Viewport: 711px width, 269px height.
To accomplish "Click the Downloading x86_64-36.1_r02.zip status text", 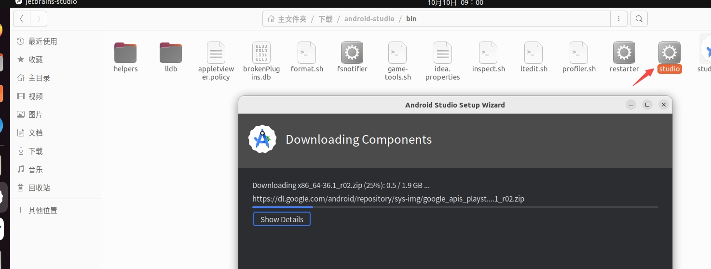I will (341, 185).
